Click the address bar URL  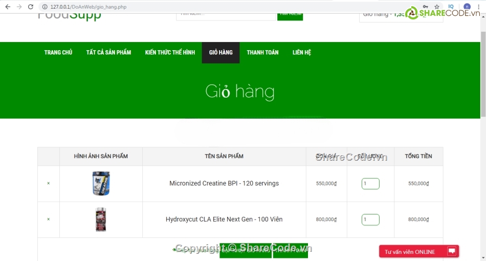[x=89, y=7]
